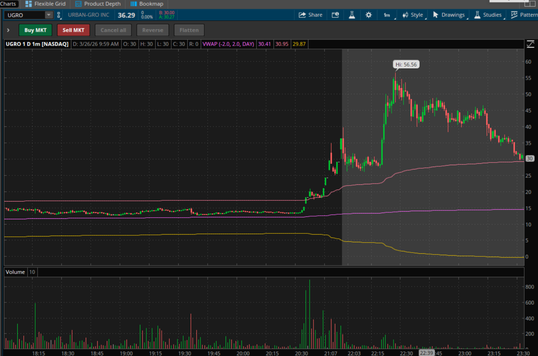The width and height of the screenshot is (538, 356).
Task: Click the D: 3/26/26 9:59 AM date readout
Action: 96,44
